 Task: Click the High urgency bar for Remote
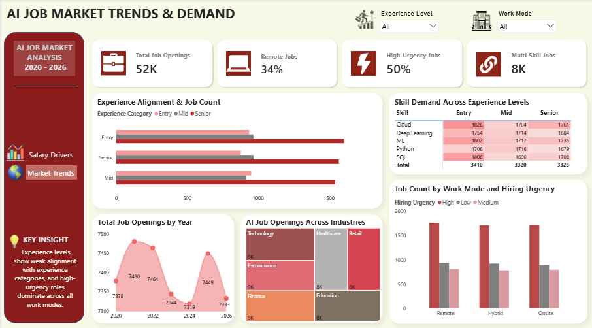[x=434, y=265]
